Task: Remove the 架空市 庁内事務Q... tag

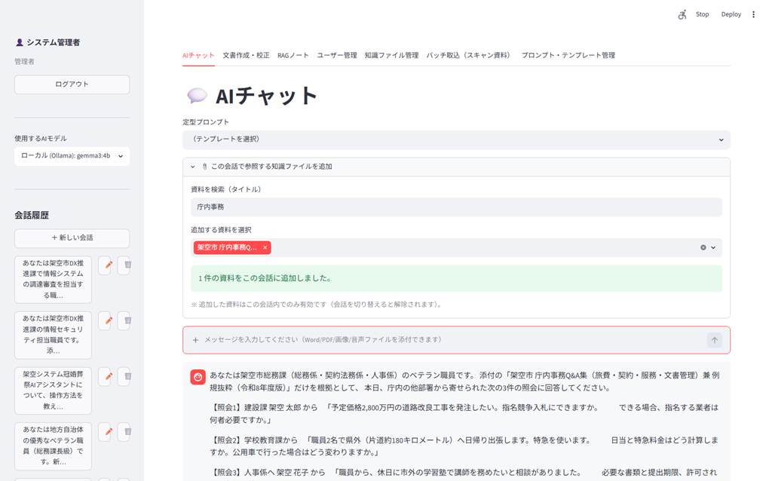Action: (x=265, y=247)
